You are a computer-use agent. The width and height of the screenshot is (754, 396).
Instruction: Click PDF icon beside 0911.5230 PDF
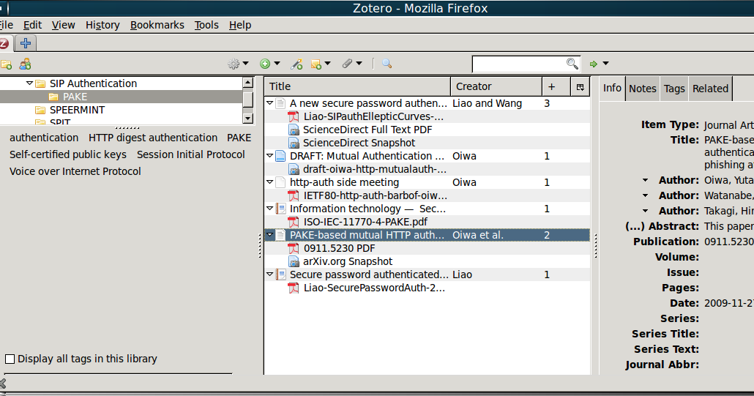click(293, 248)
